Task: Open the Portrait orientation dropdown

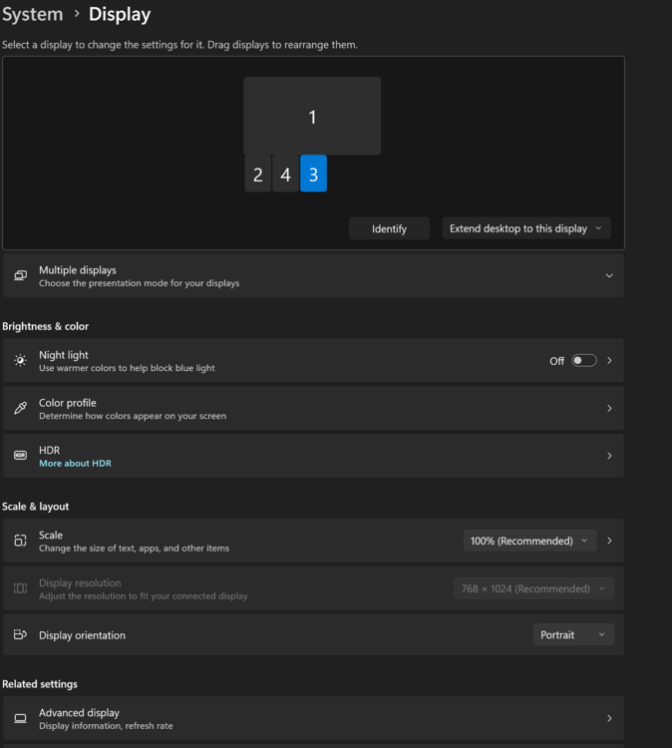Action: (x=573, y=635)
